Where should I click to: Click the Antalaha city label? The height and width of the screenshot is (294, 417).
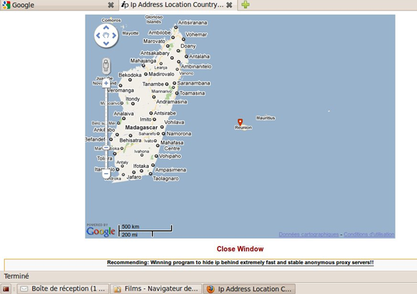tap(199, 56)
